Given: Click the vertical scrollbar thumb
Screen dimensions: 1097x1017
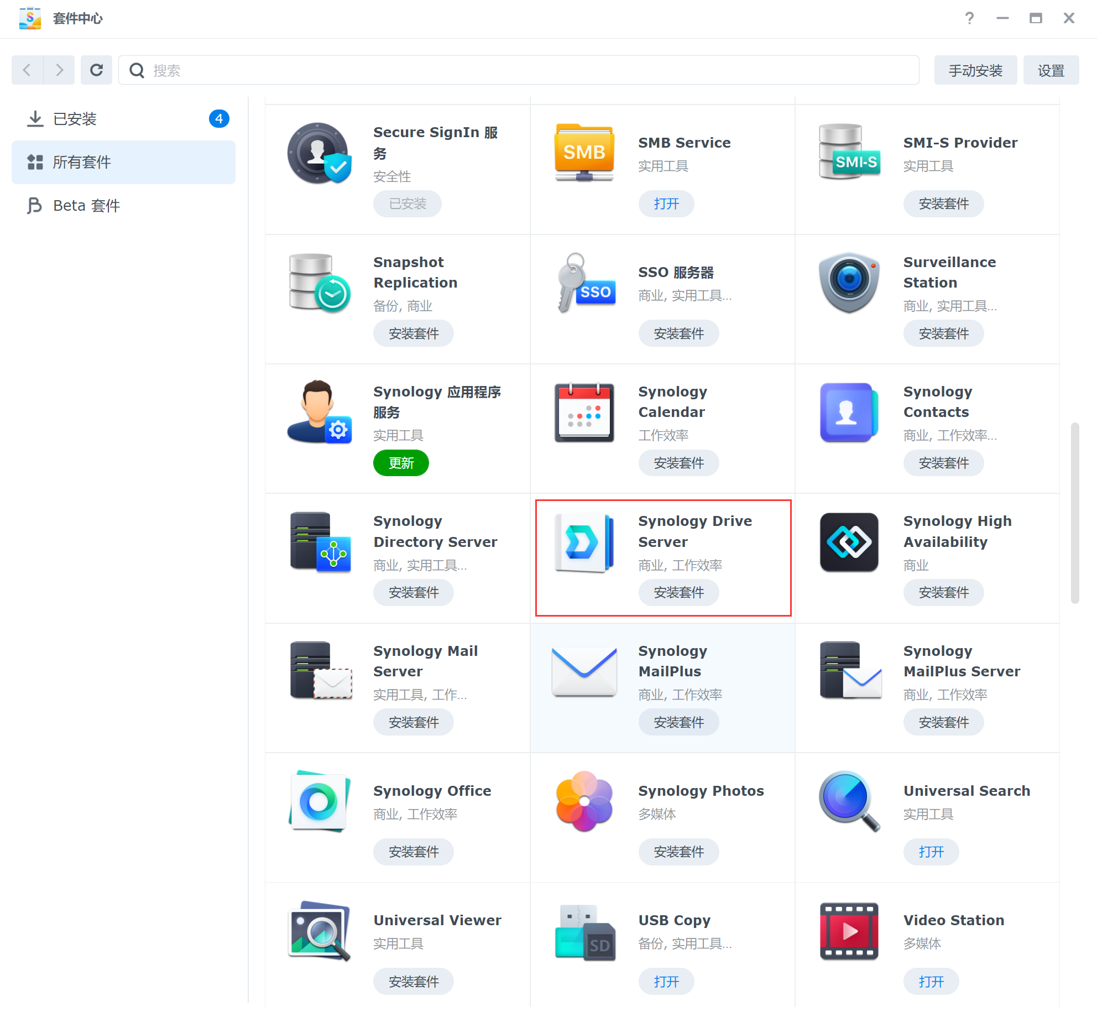Looking at the screenshot, I should (1074, 513).
